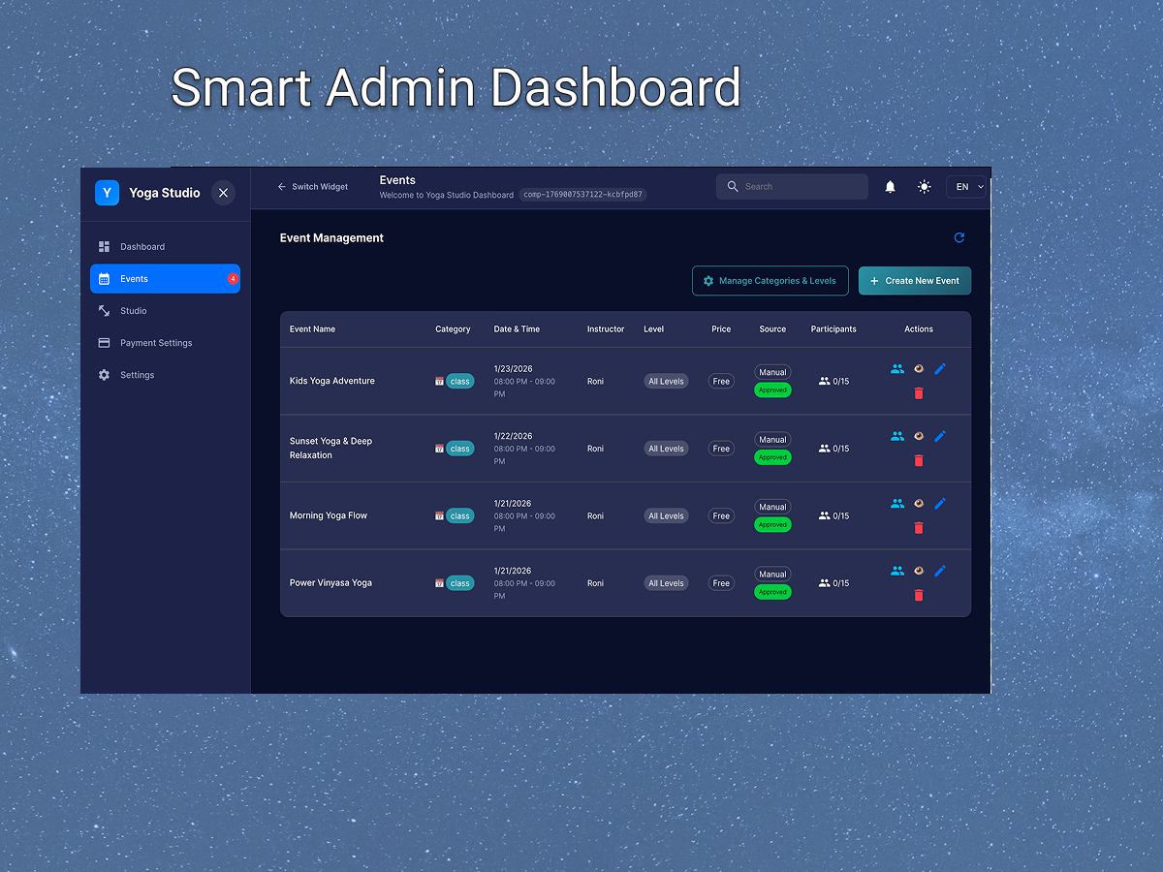This screenshot has width=1163, height=872.
Task: Click Event Name column header
Action: tap(312, 329)
